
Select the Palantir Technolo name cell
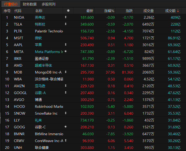[x=49, y=31]
